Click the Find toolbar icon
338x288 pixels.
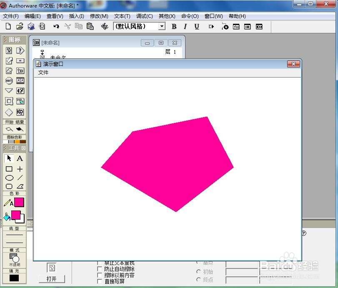(105, 26)
